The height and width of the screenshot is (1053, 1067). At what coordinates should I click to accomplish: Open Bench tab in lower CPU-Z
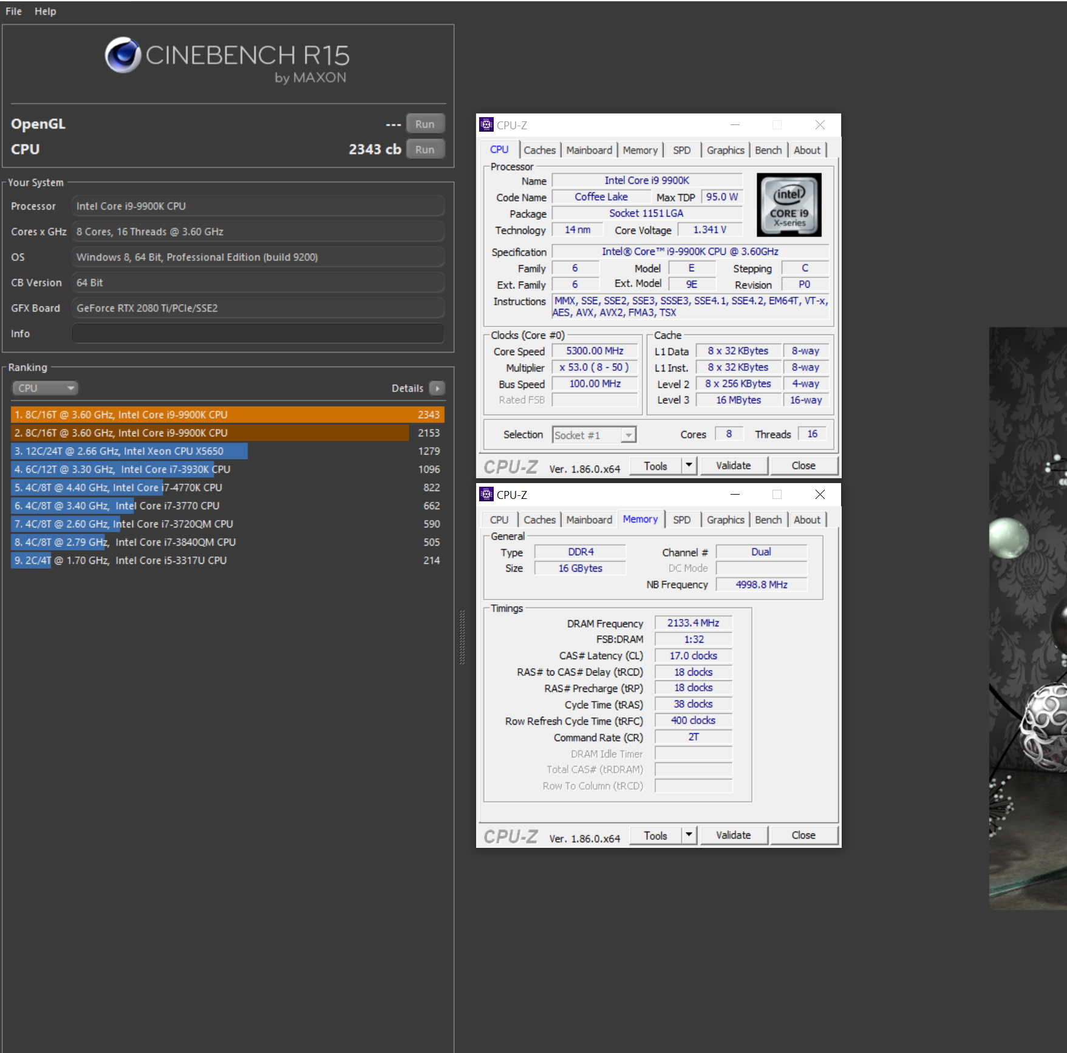click(768, 520)
